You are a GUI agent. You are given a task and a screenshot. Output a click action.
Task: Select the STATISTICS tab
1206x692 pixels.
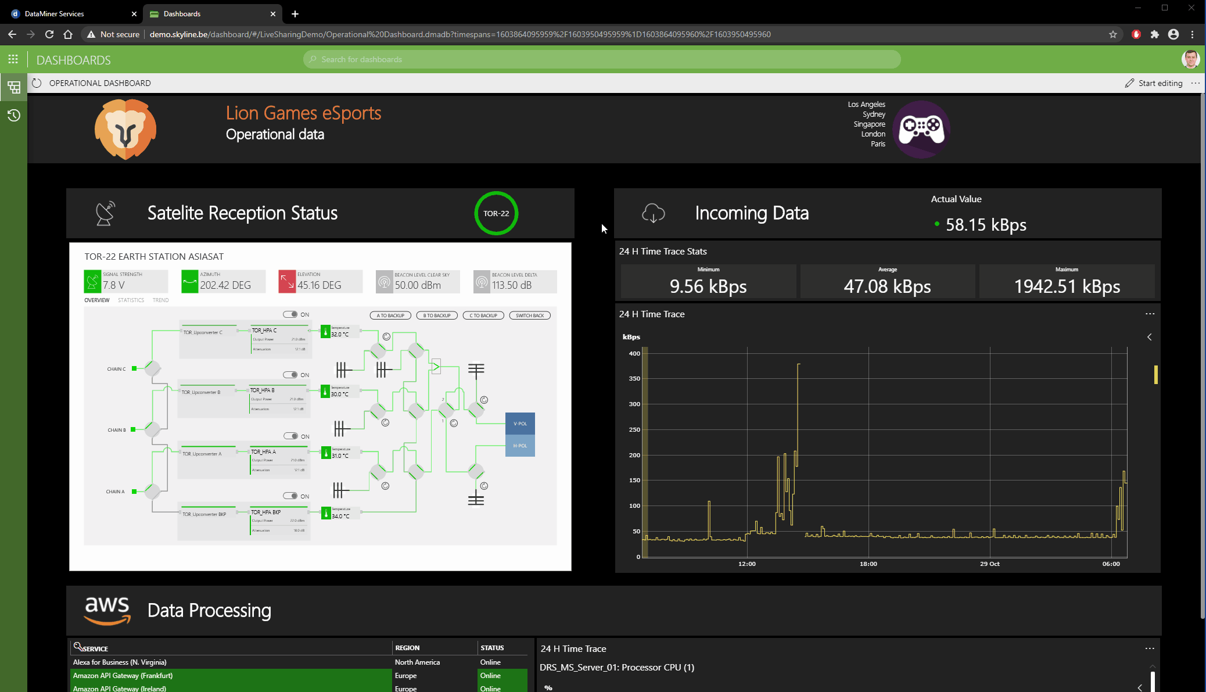point(131,300)
